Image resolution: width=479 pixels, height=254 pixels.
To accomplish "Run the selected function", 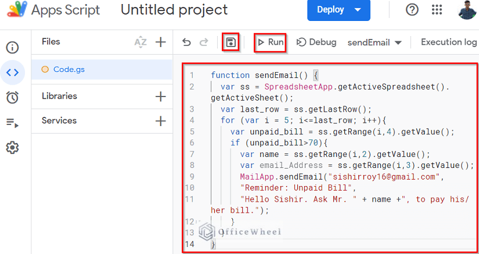I will [271, 42].
